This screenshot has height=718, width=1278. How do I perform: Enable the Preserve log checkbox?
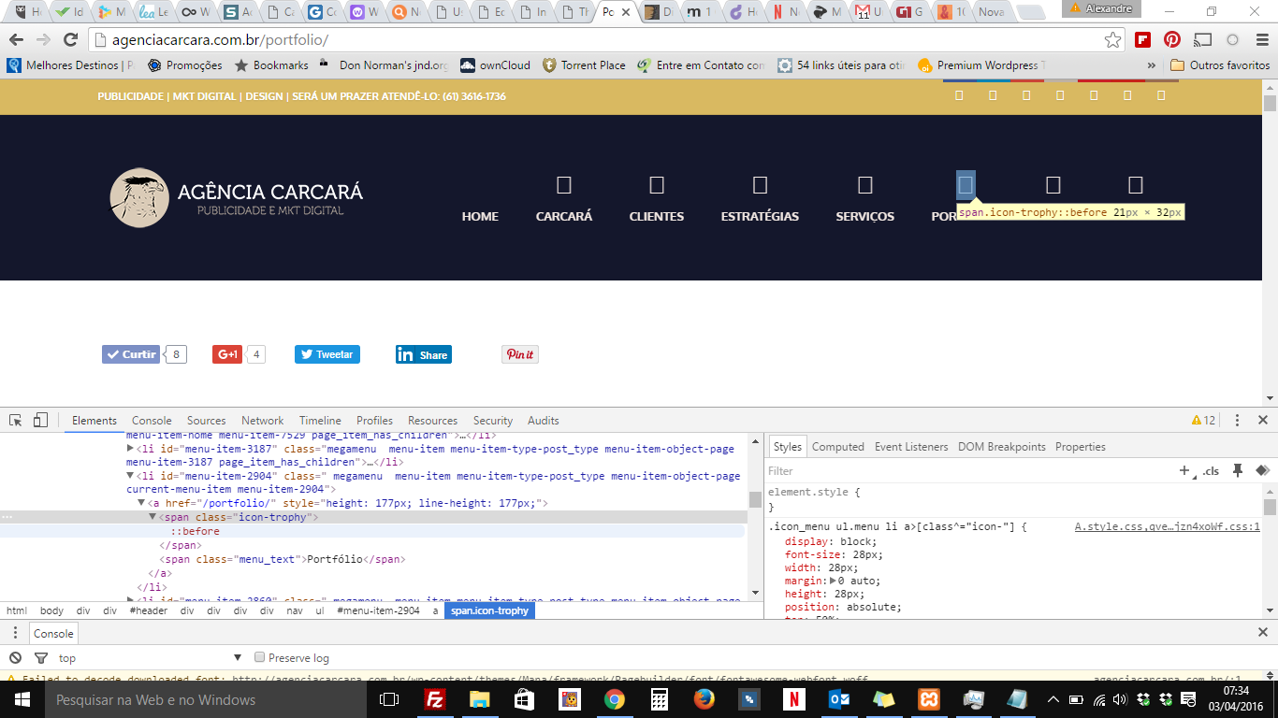click(260, 658)
